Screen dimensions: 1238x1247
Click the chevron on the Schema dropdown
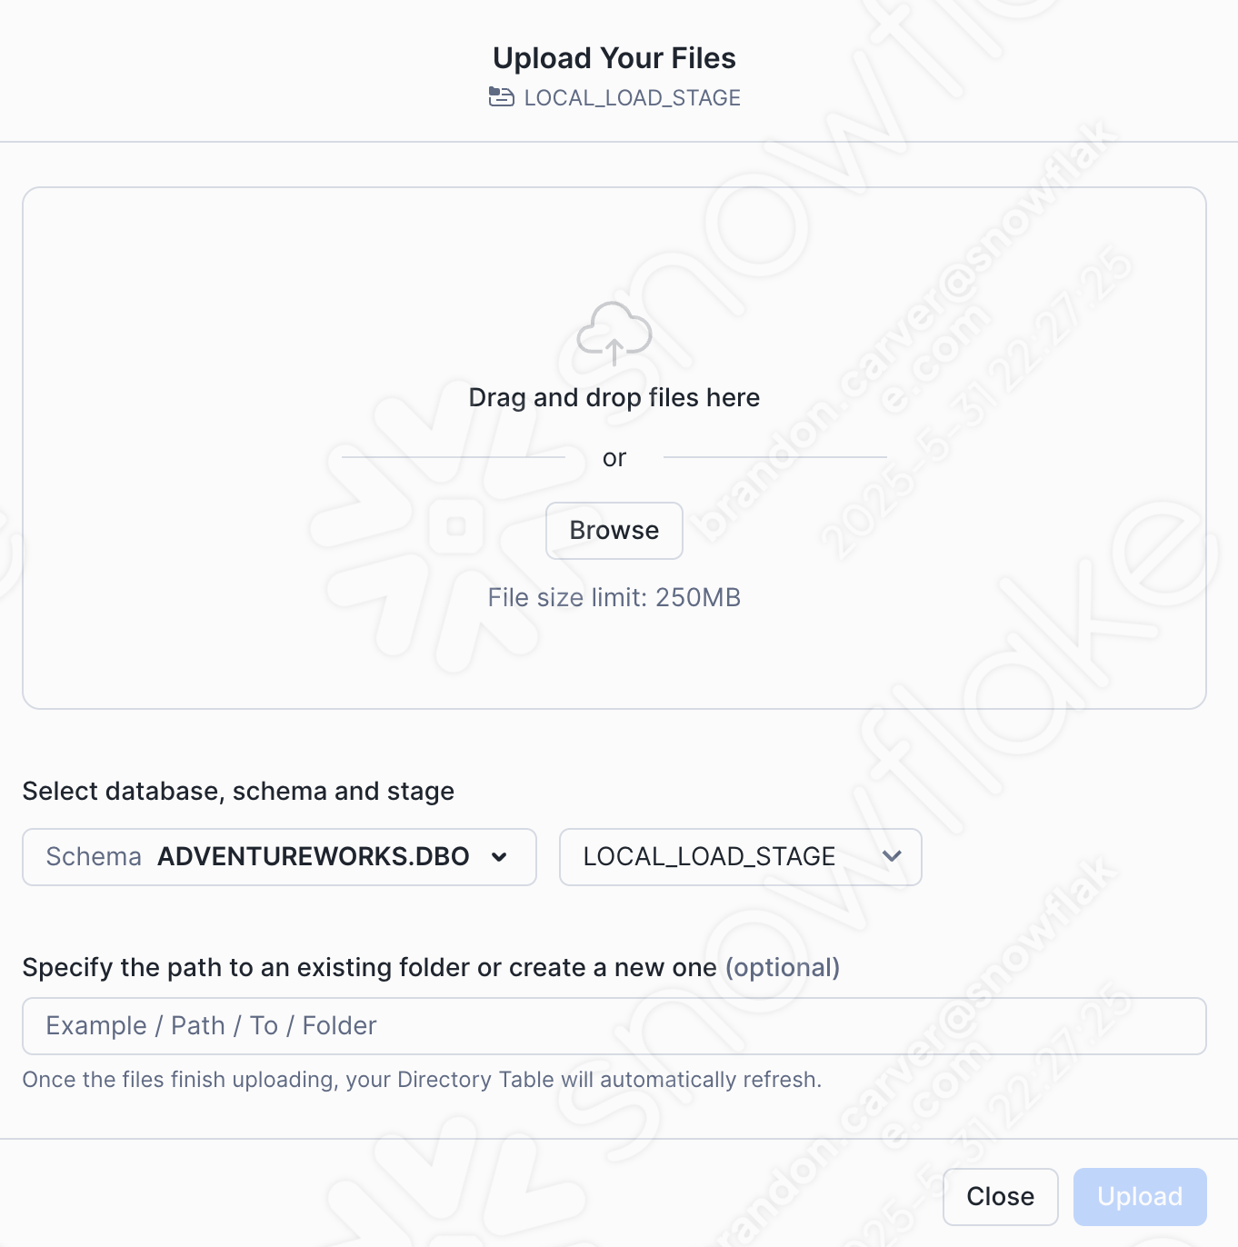[x=499, y=856]
